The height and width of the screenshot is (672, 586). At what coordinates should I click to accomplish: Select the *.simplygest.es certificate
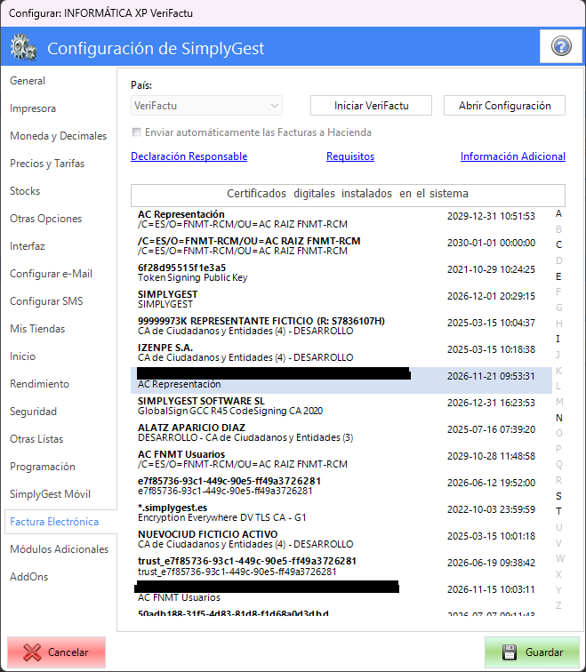(341, 512)
